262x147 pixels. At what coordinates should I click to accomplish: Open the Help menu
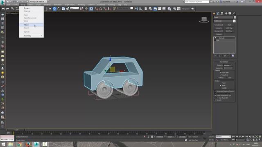119,5
